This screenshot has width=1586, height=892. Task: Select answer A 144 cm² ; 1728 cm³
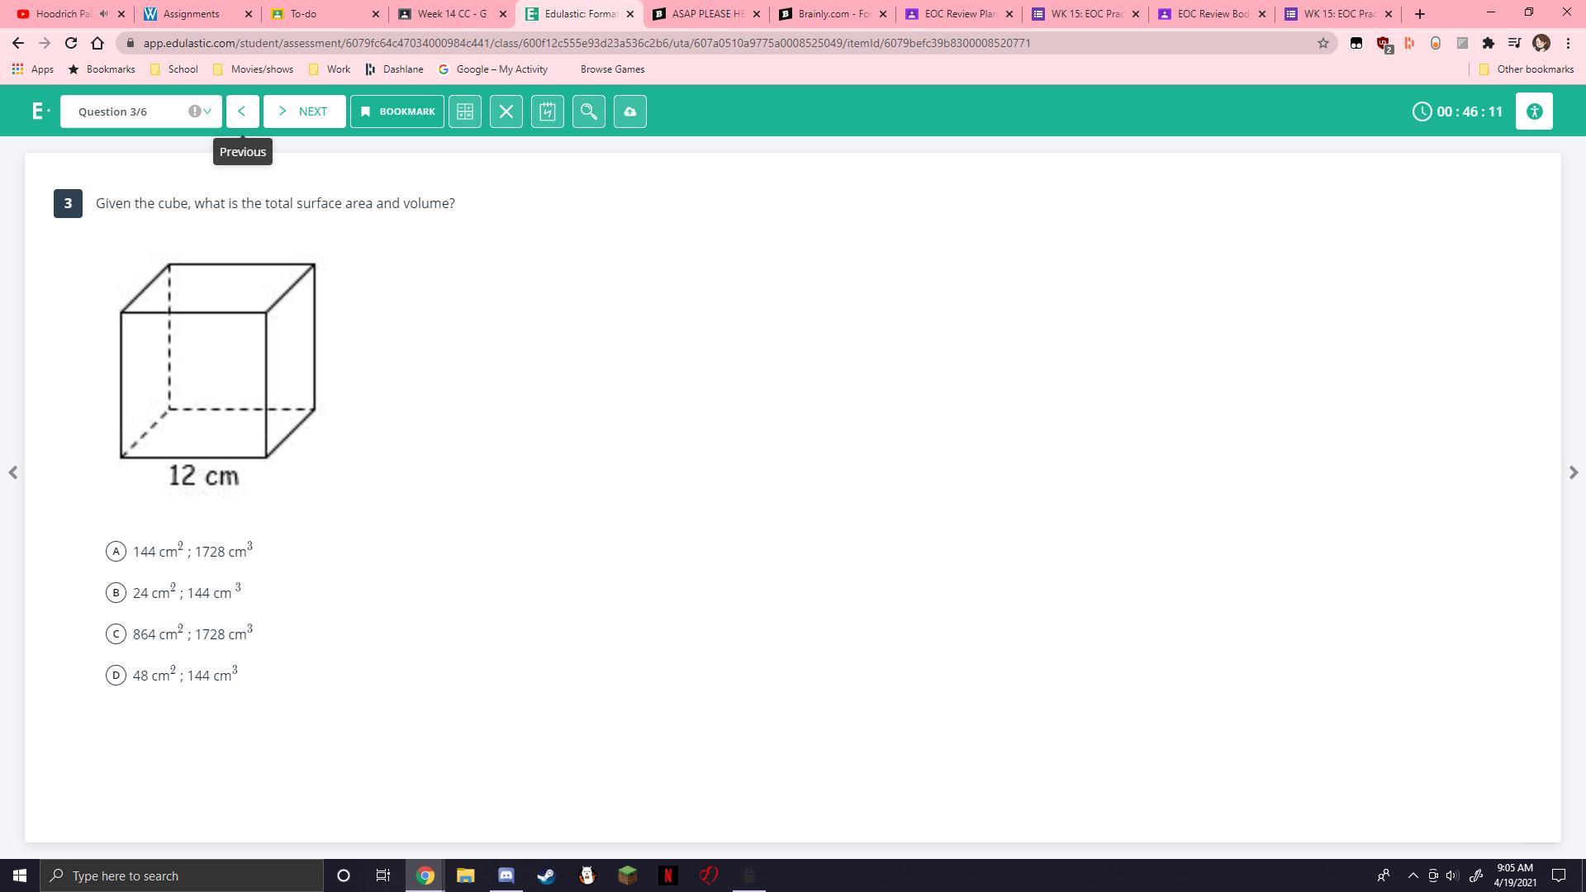116,552
